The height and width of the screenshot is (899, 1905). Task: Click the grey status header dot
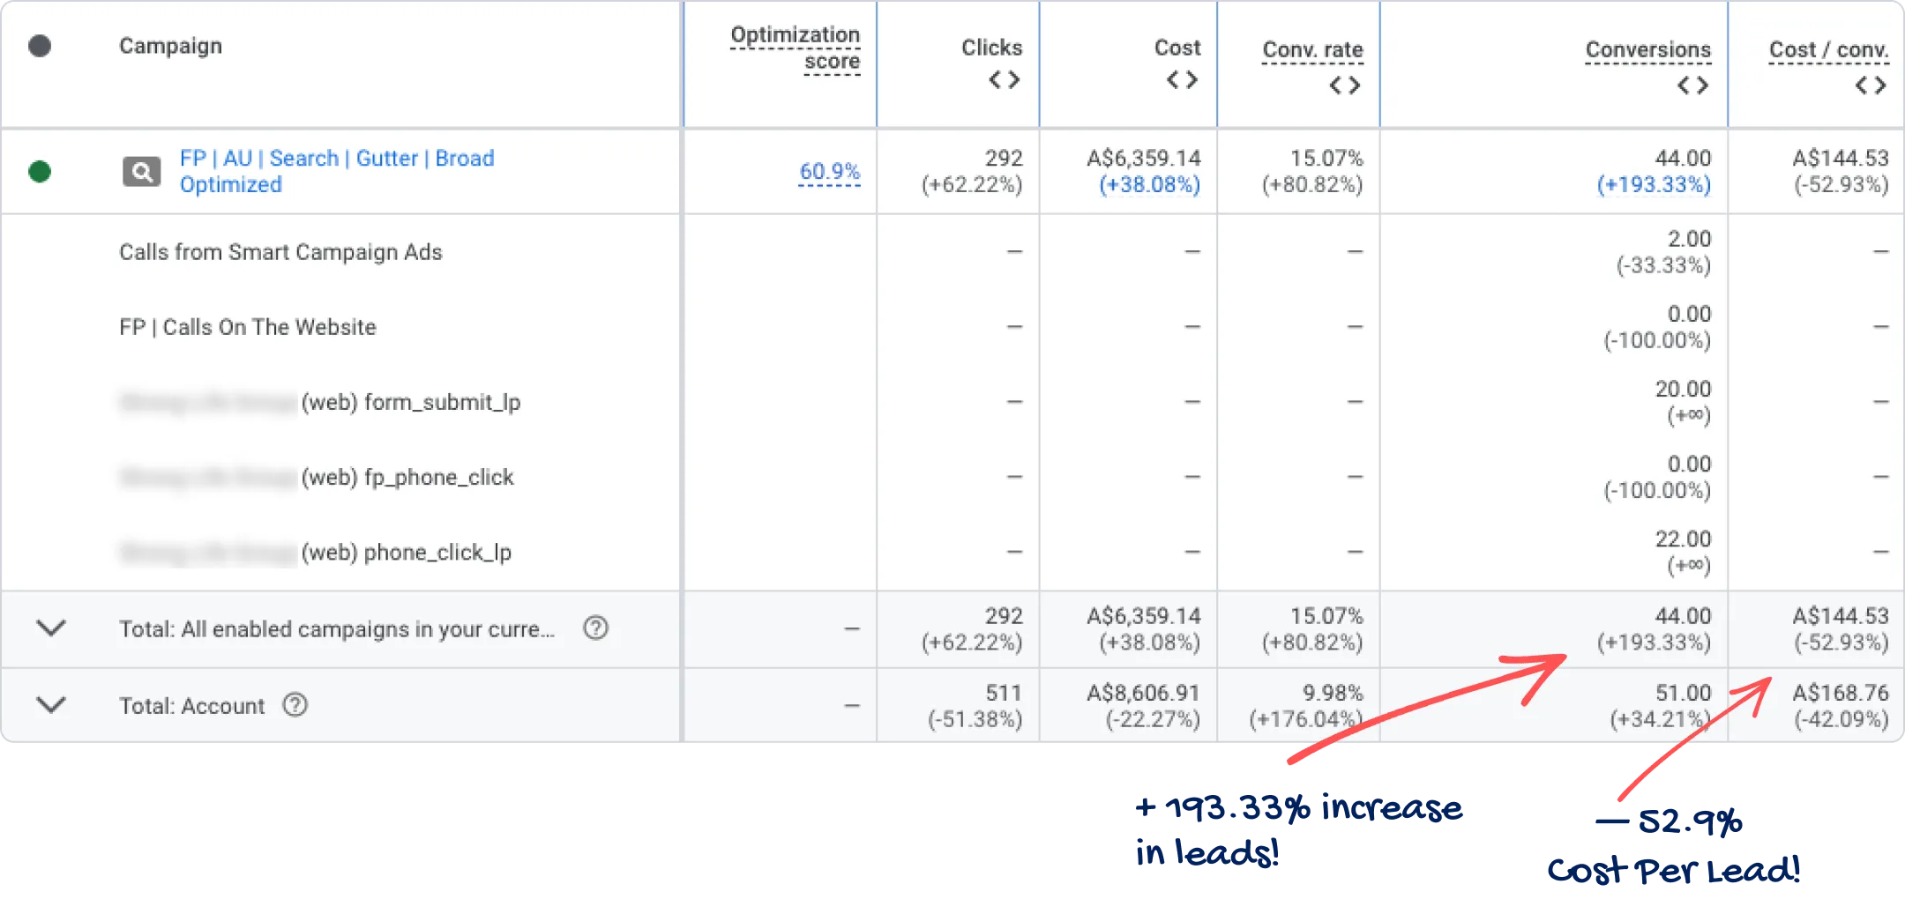pyautogui.click(x=40, y=46)
